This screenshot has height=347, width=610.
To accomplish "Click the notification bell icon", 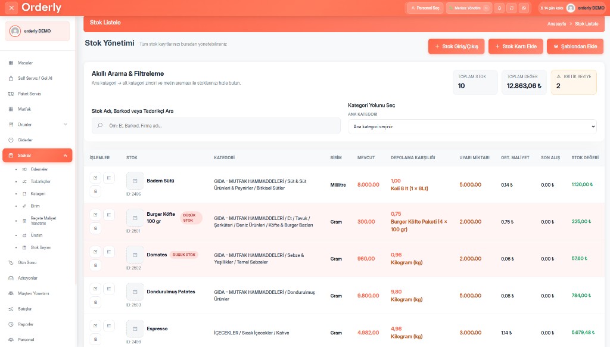I will tap(499, 8).
